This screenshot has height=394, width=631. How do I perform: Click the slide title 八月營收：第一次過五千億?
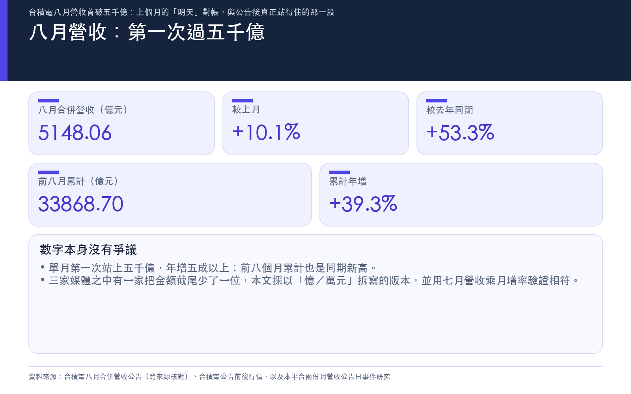pyautogui.click(x=147, y=32)
